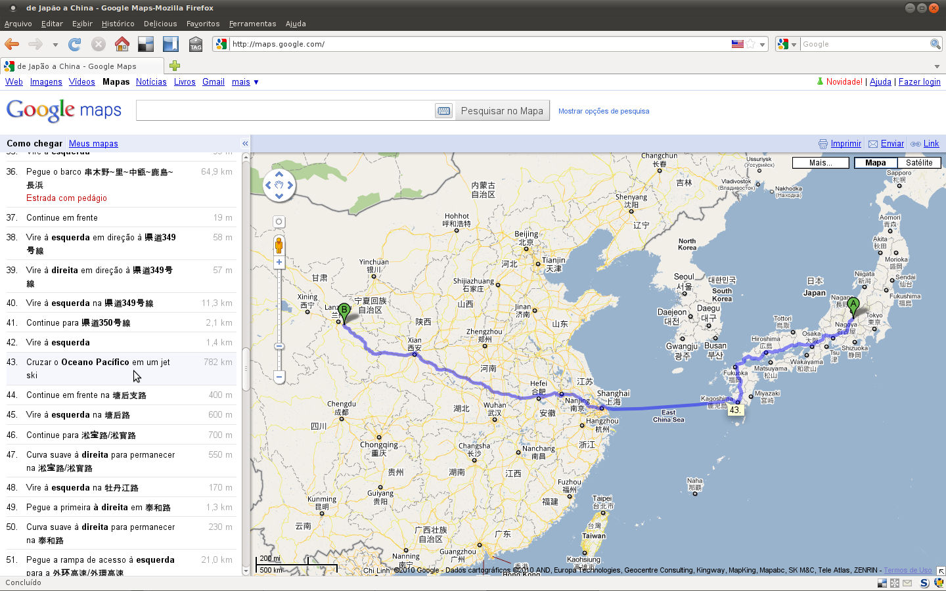Viewport: 946px width, 591px height.
Task: Open the on-screen keyboard icon in search box
Action: 444,111
